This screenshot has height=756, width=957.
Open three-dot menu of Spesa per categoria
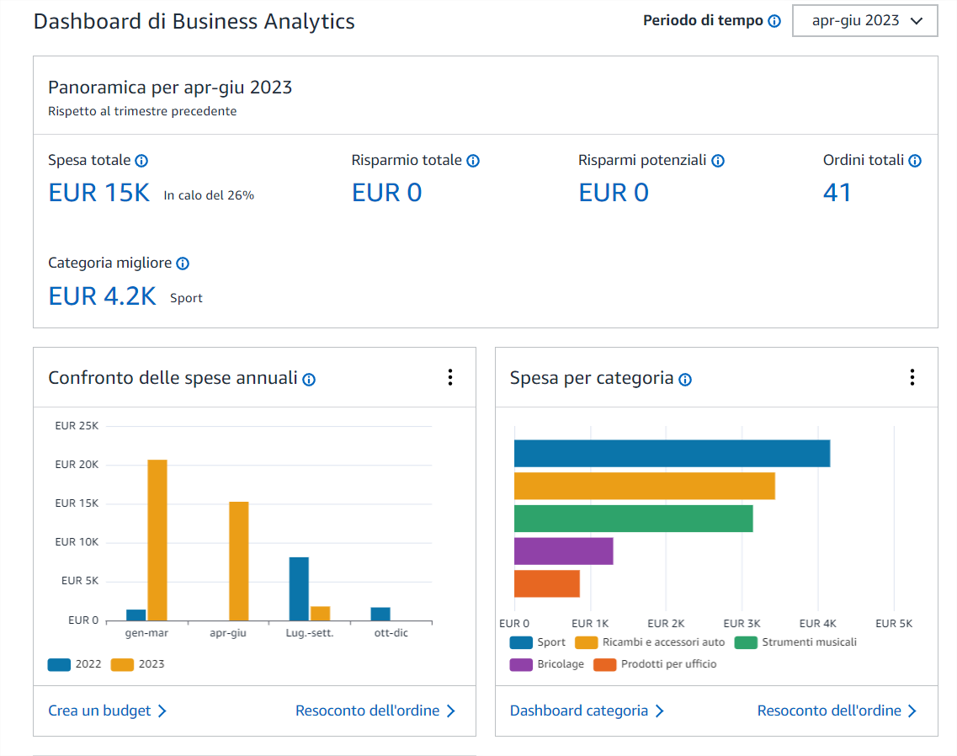coord(912,377)
